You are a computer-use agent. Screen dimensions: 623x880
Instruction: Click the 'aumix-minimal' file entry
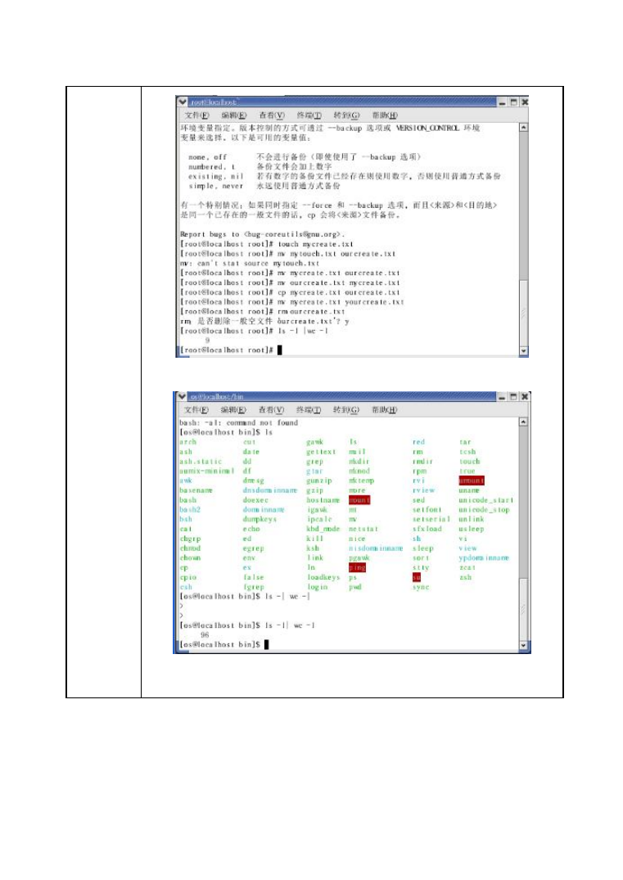click(206, 471)
